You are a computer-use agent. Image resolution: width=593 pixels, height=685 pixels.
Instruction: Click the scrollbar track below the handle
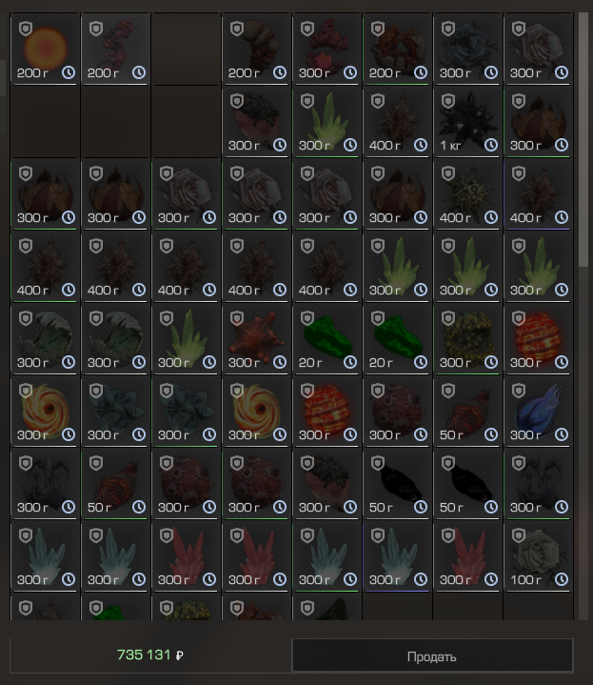pyautogui.click(x=583, y=442)
